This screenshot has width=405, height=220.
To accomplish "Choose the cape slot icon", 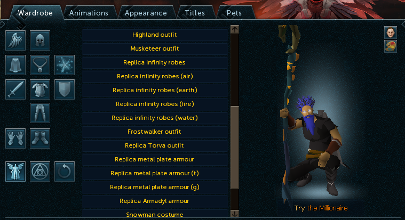I will [15, 65].
